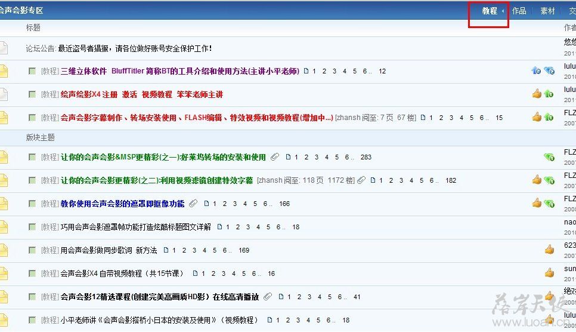Open 会声会影X4 自带视频教程（共15节课）thread
Image resolution: width=576 pixels, height=332 pixels.
tap(122, 273)
